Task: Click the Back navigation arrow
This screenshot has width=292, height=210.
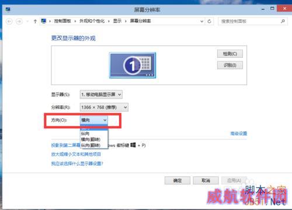Action: pyautogui.click(x=9, y=21)
